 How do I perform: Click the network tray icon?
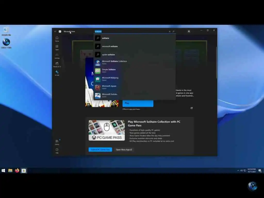pyautogui.click(x=245, y=171)
